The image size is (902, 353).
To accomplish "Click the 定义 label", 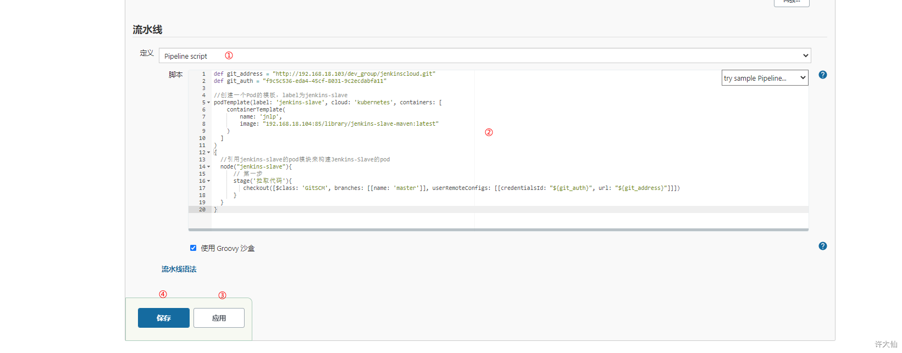I will pyautogui.click(x=147, y=53).
